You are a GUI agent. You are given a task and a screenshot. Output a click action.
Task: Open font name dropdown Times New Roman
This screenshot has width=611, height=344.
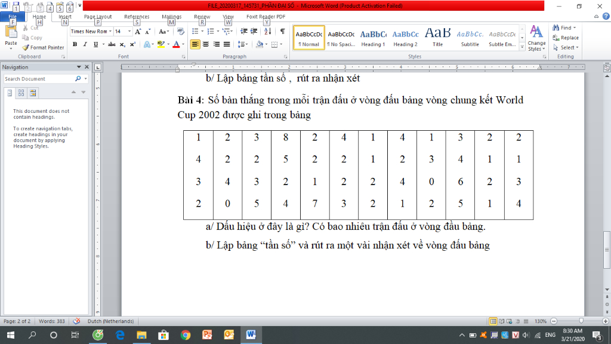[110, 32]
